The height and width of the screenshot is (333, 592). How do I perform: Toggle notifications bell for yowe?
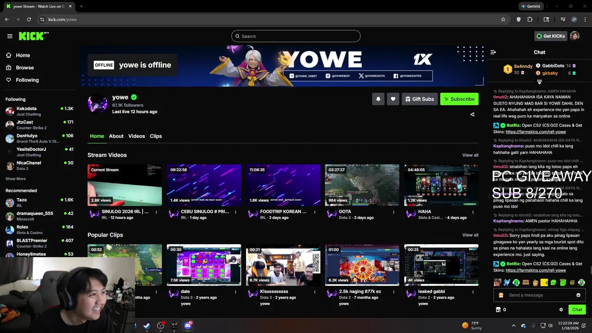[378, 99]
